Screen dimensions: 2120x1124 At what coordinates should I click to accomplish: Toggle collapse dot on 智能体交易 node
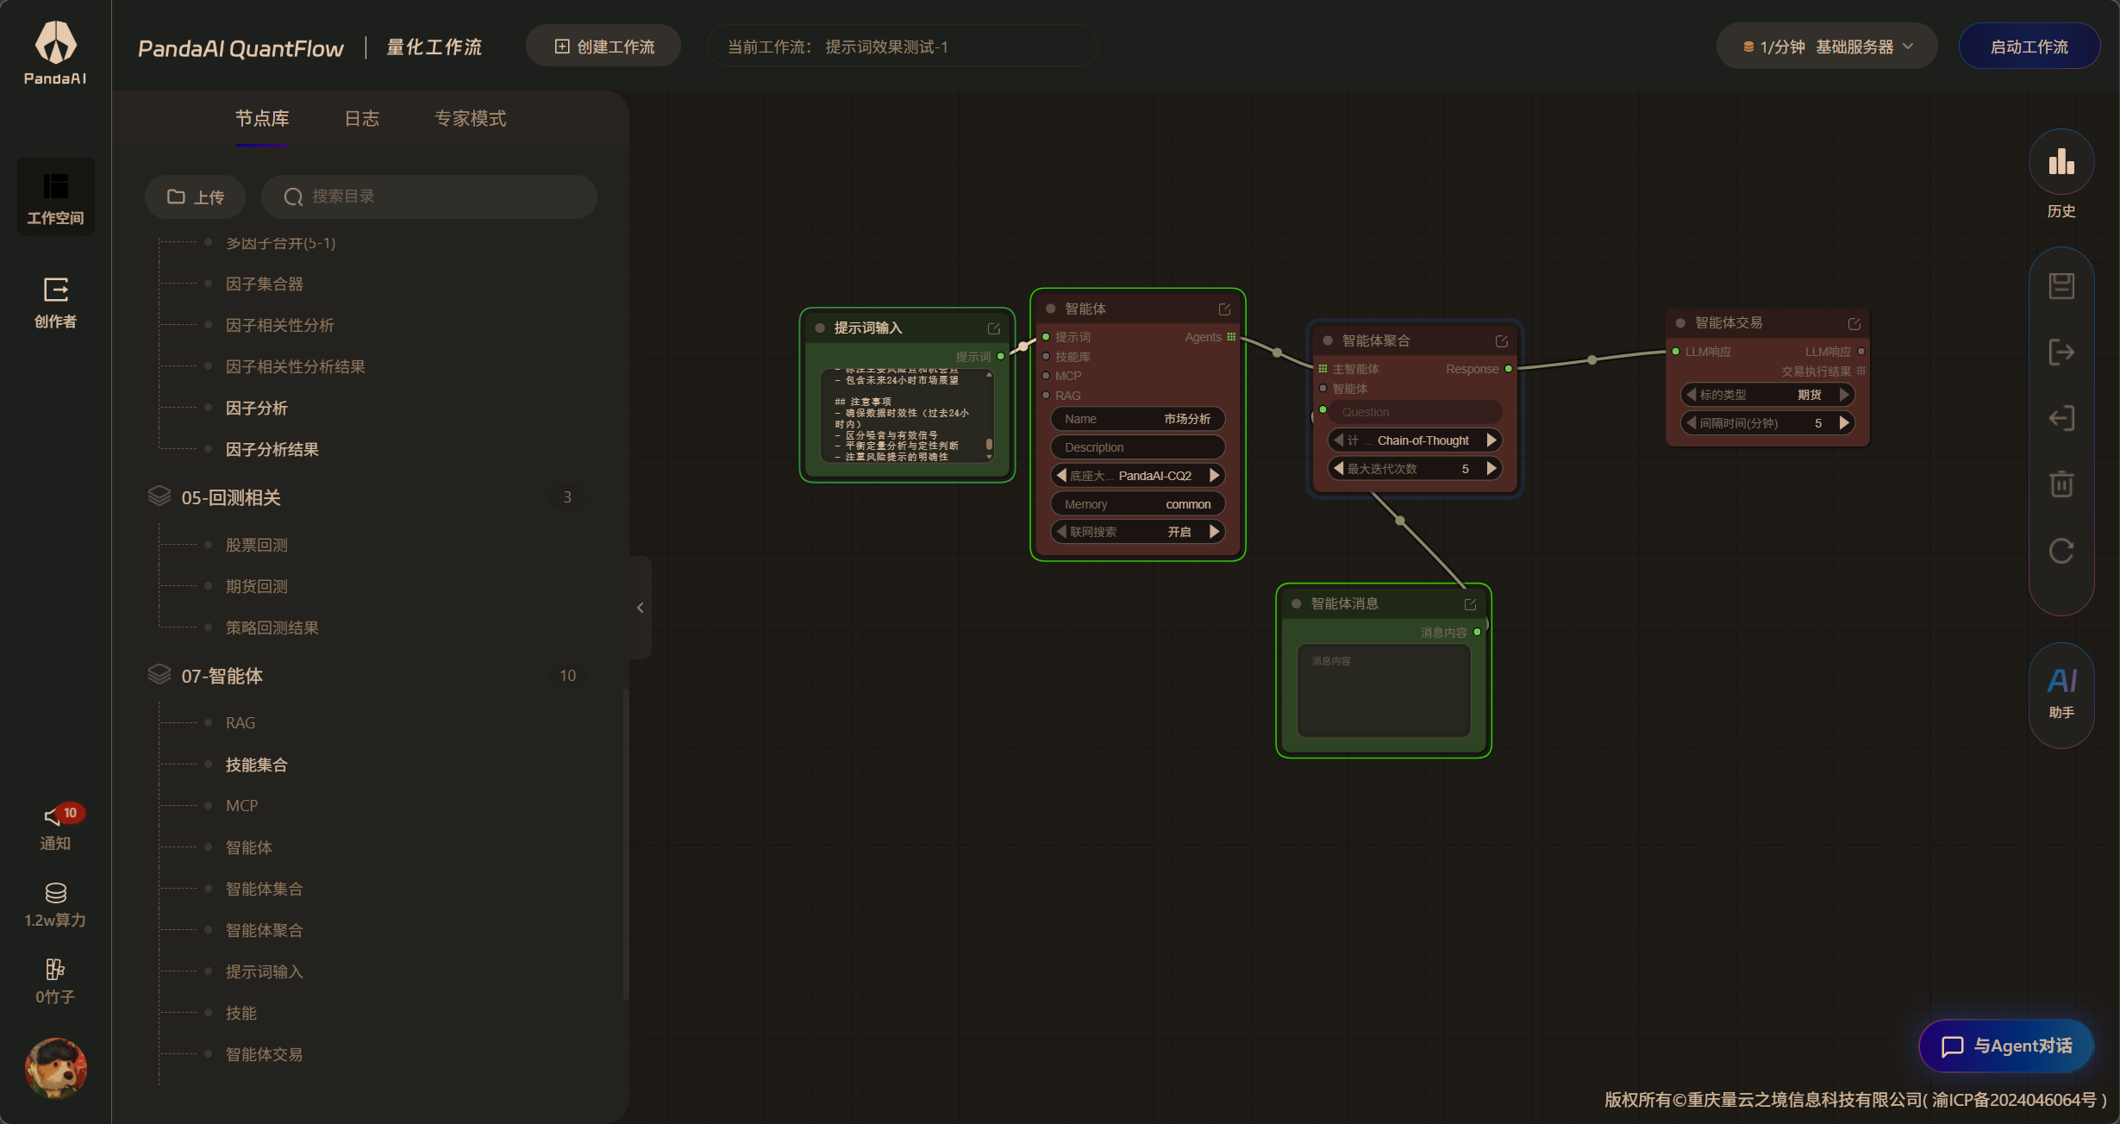click(x=1680, y=323)
